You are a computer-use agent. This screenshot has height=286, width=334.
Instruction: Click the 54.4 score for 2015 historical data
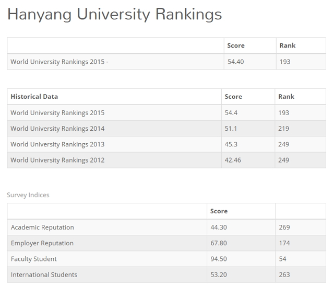tap(231, 113)
